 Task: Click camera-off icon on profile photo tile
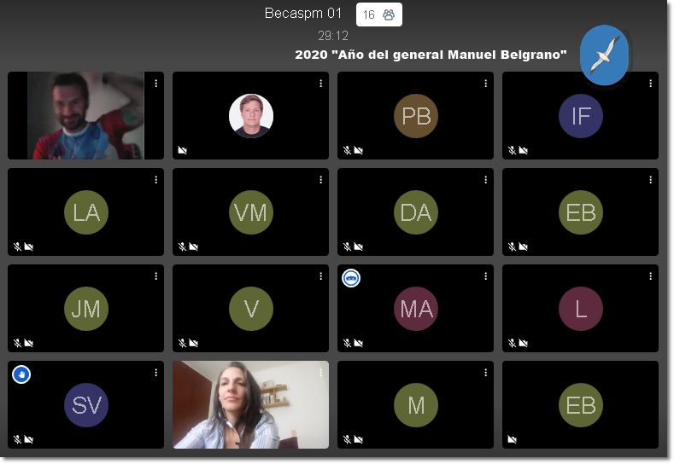point(182,150)
